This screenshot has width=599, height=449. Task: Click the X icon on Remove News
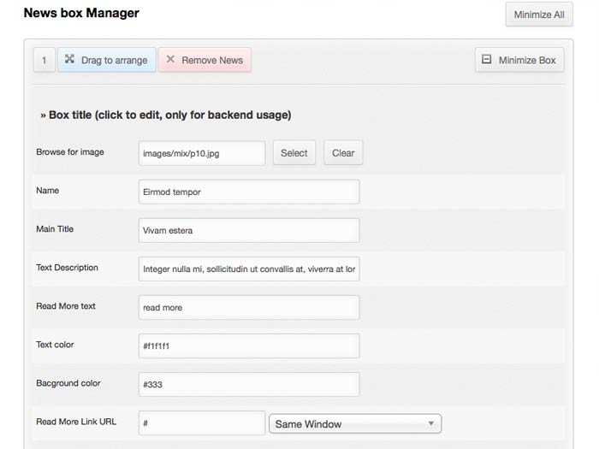(170, 60)
